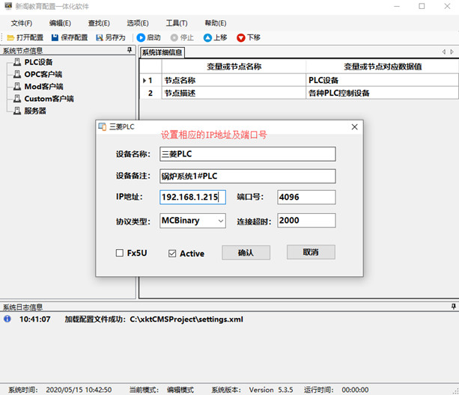This screenshot has height=395, width=459.
Task: Click the application title bar icon
Action: point(8,6)
